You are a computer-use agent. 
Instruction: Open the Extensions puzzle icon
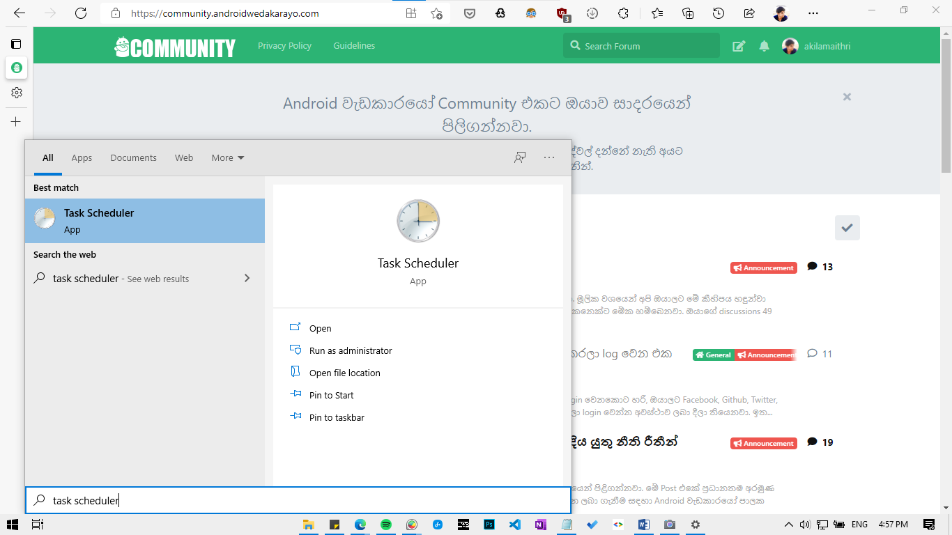624,13
